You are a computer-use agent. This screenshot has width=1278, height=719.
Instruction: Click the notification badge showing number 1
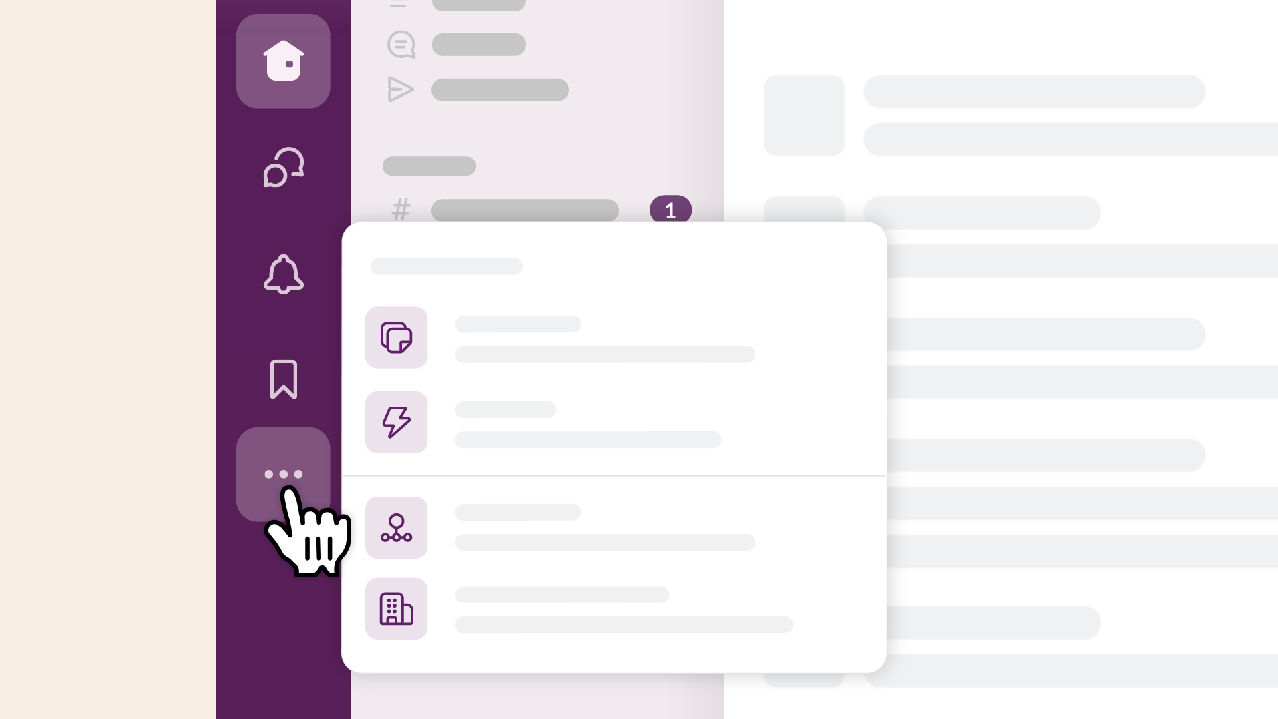pyautogui.click(x=670, y=210)
